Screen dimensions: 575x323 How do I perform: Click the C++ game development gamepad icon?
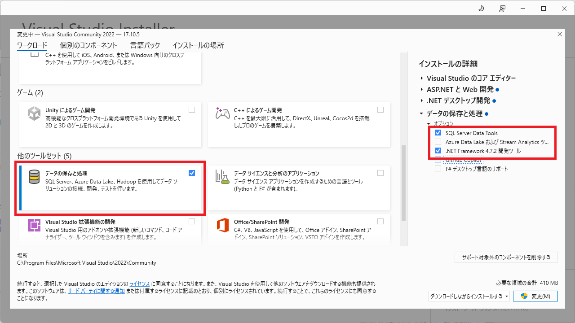point(222,114)
